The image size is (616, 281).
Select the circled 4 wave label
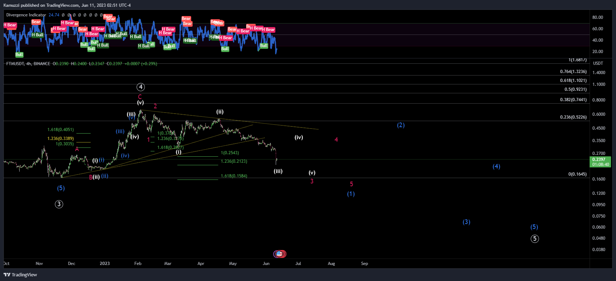[x=141, y=87]
